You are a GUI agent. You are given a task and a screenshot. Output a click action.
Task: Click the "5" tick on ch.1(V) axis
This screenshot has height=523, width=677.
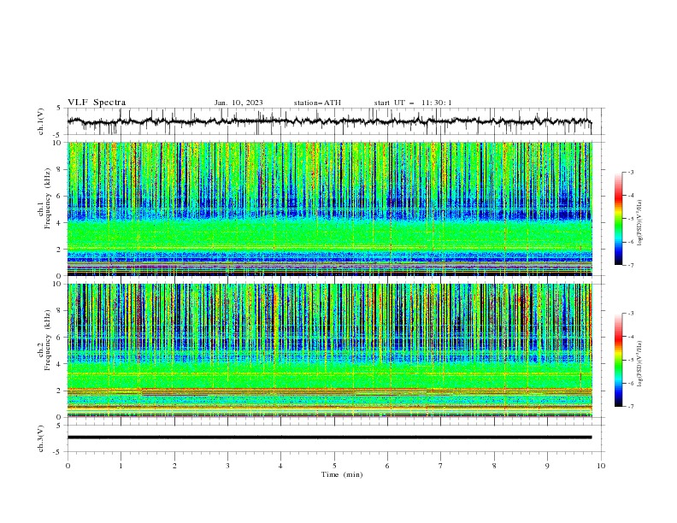(60, 109)
